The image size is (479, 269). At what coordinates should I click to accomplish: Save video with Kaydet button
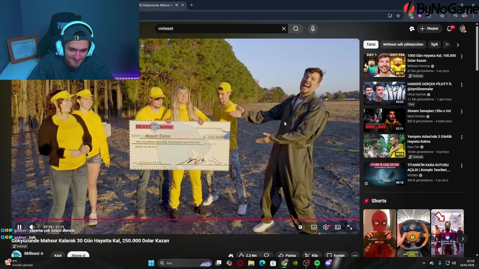click(x=336, y=256)
